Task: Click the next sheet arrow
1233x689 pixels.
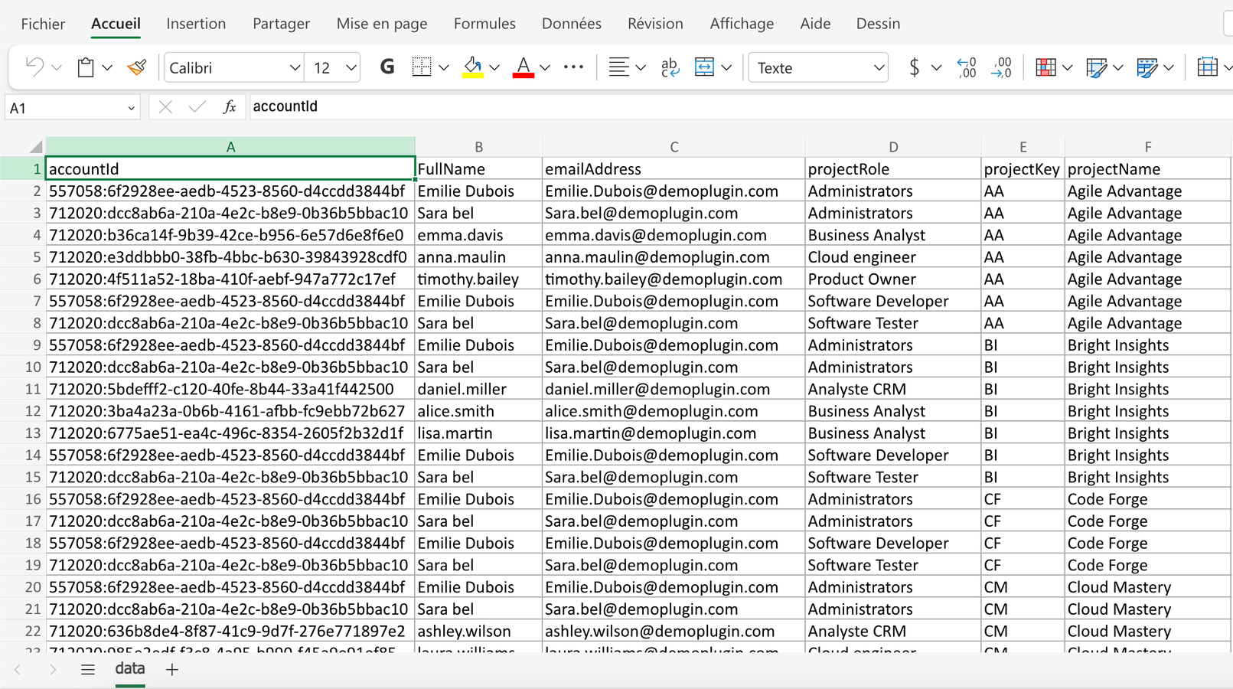Action: 52,670
